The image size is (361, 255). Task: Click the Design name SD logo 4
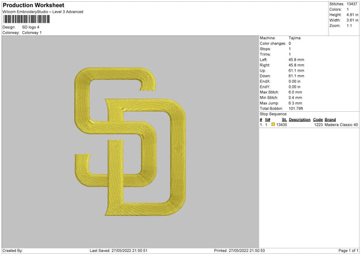click(31, 27)
